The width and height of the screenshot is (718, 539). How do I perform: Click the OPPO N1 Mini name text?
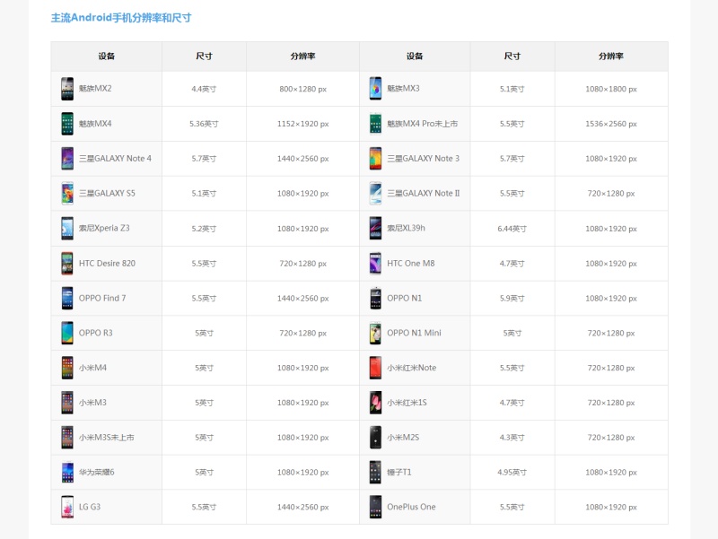[414, 333]
